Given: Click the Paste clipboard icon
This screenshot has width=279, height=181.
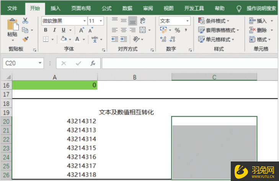Looking at the screenshot, I should point(13,24).
